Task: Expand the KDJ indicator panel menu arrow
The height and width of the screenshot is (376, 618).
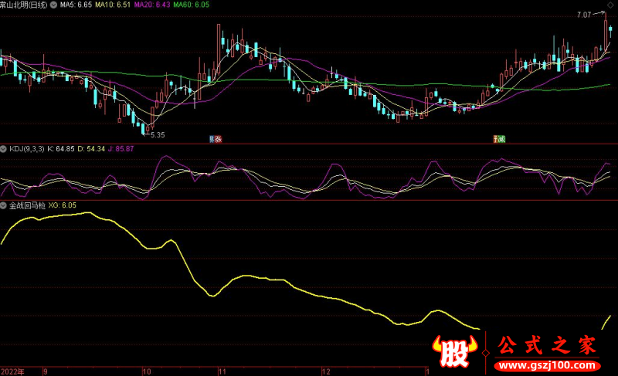Action: pyautogui.click(x=4, y=148)
